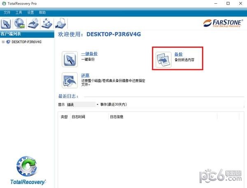Open the 文件 menu
This screenshot has height=188, width=247.
tap(7, 12)
